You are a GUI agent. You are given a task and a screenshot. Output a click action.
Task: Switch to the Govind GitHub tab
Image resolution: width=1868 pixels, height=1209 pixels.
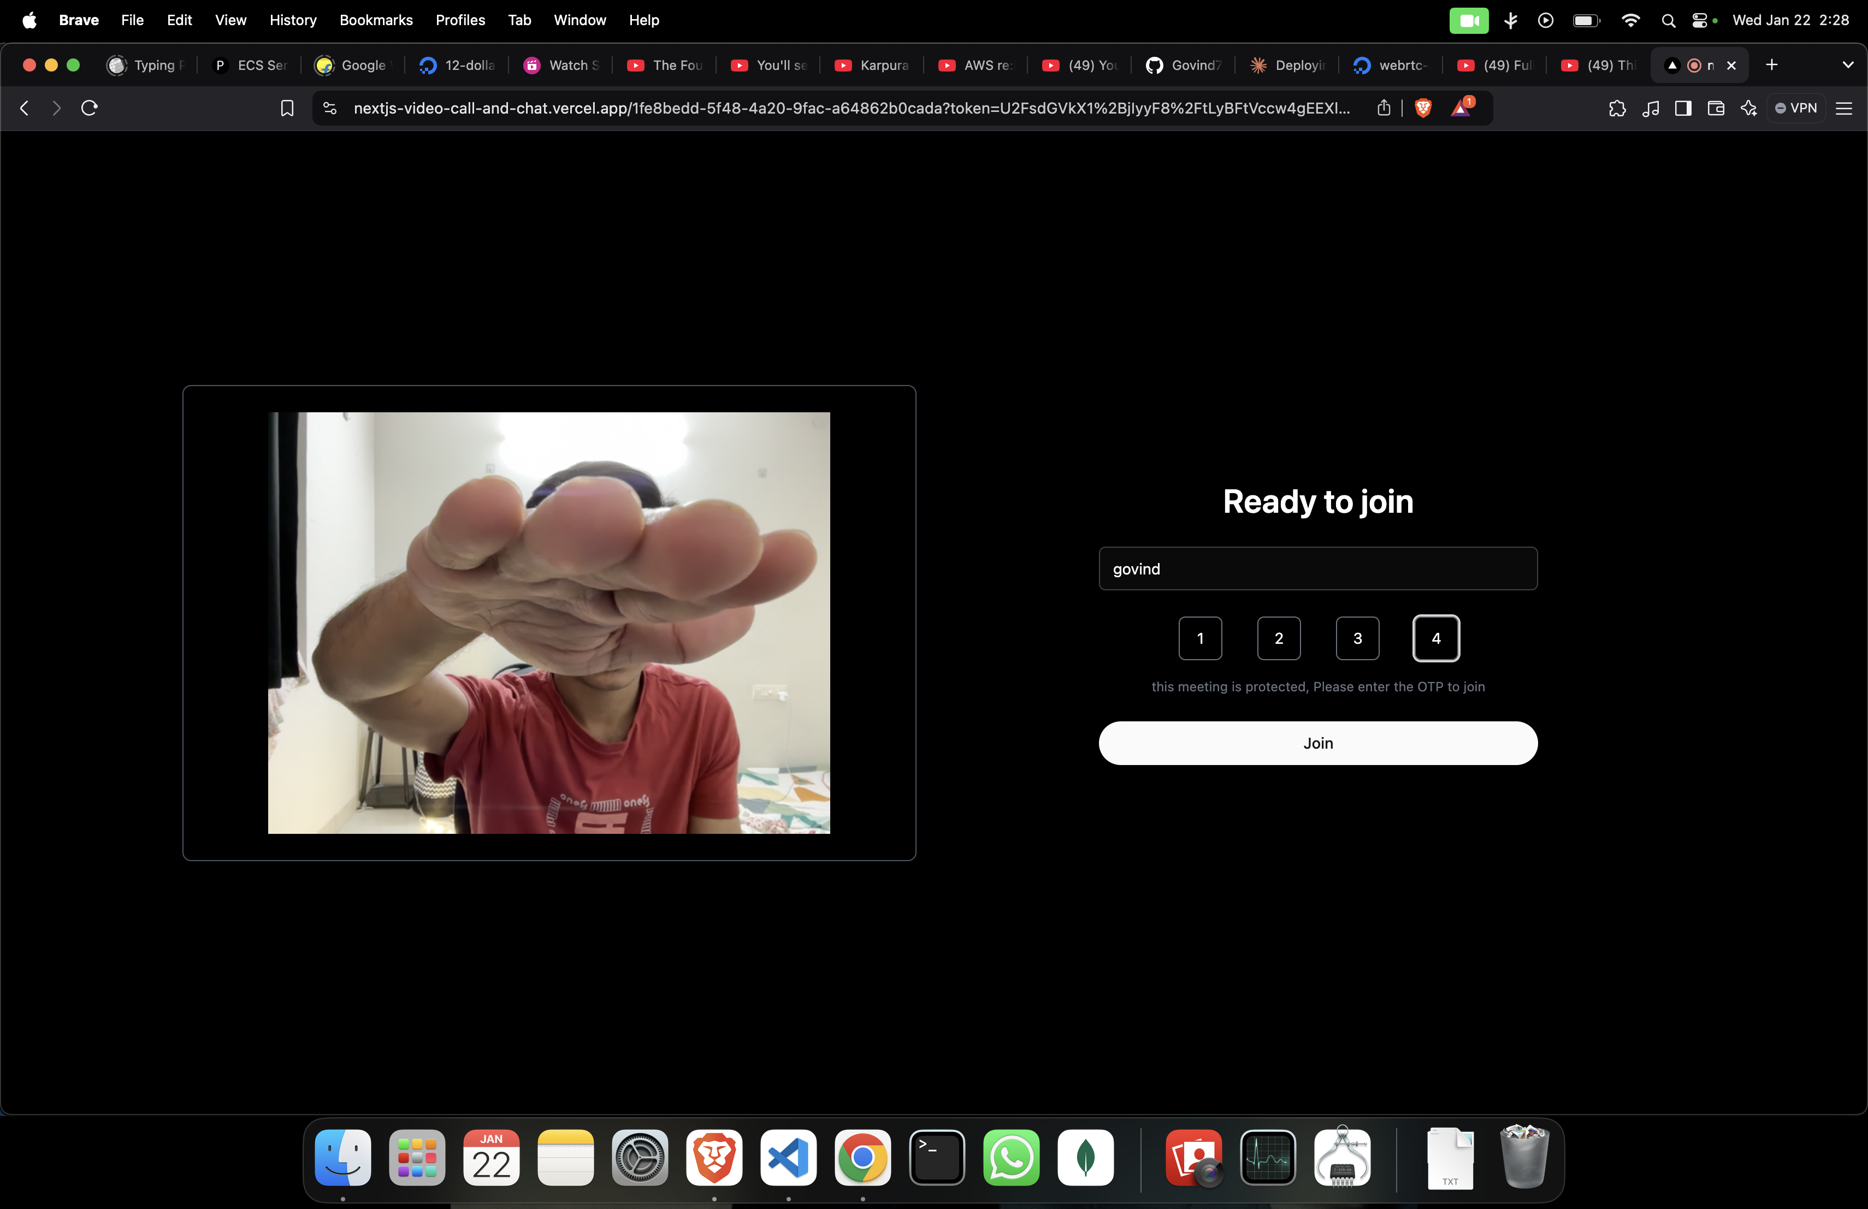(x=1184, y=65)
